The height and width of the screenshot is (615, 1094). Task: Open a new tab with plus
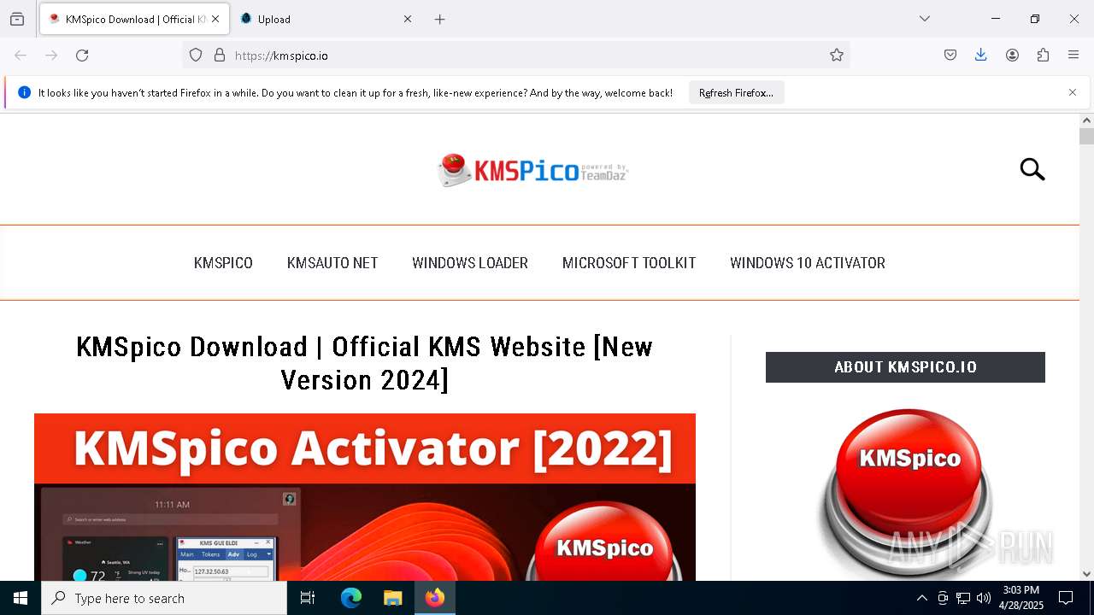pyautogui.click(x=439, y=19)
